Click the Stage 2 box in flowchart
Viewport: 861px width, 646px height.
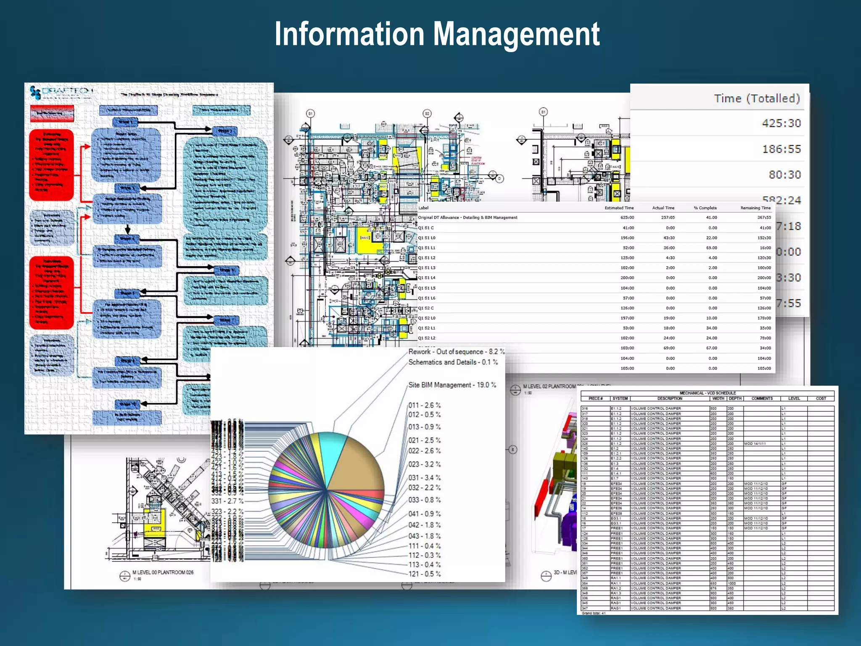pyautogui.click(x=225, y=131)
